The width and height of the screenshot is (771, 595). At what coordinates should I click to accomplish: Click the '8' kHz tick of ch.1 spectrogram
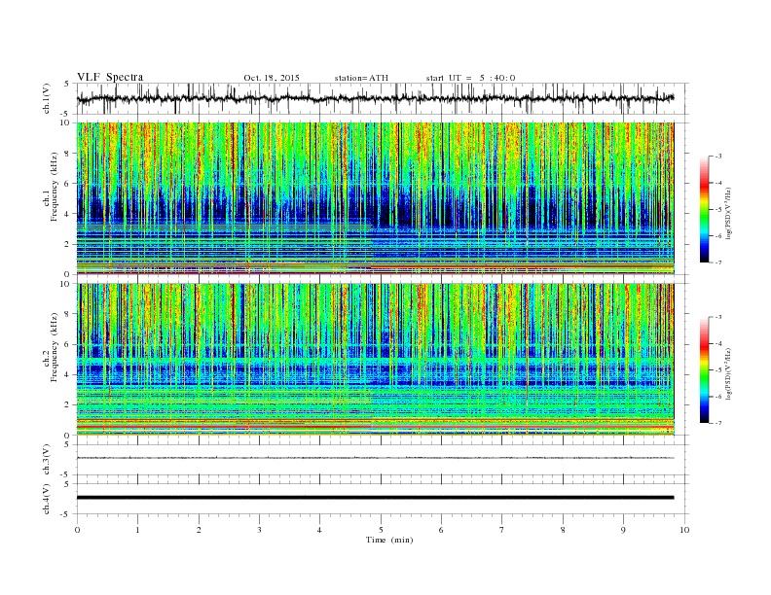click(69, 154)
